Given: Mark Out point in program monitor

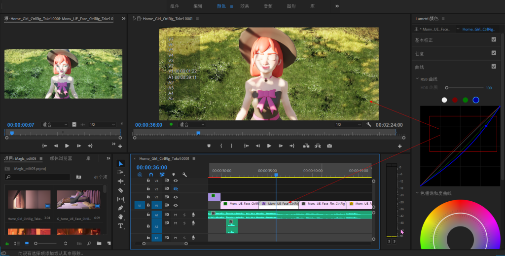Looking at the screenshot, I should click(231, 146).
